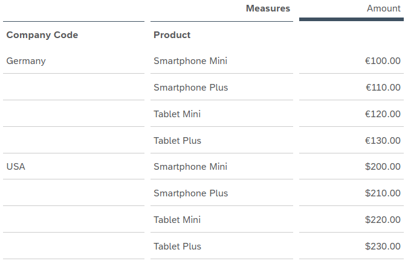The width and height of the screenshot is (408, 261).
Task: Select the $200.00 amount cell
Action: tap(383, 167)
